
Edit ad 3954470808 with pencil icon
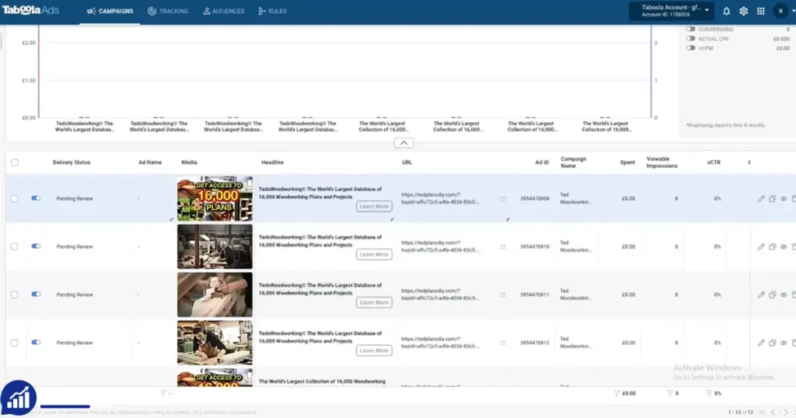tap(761, 198)
